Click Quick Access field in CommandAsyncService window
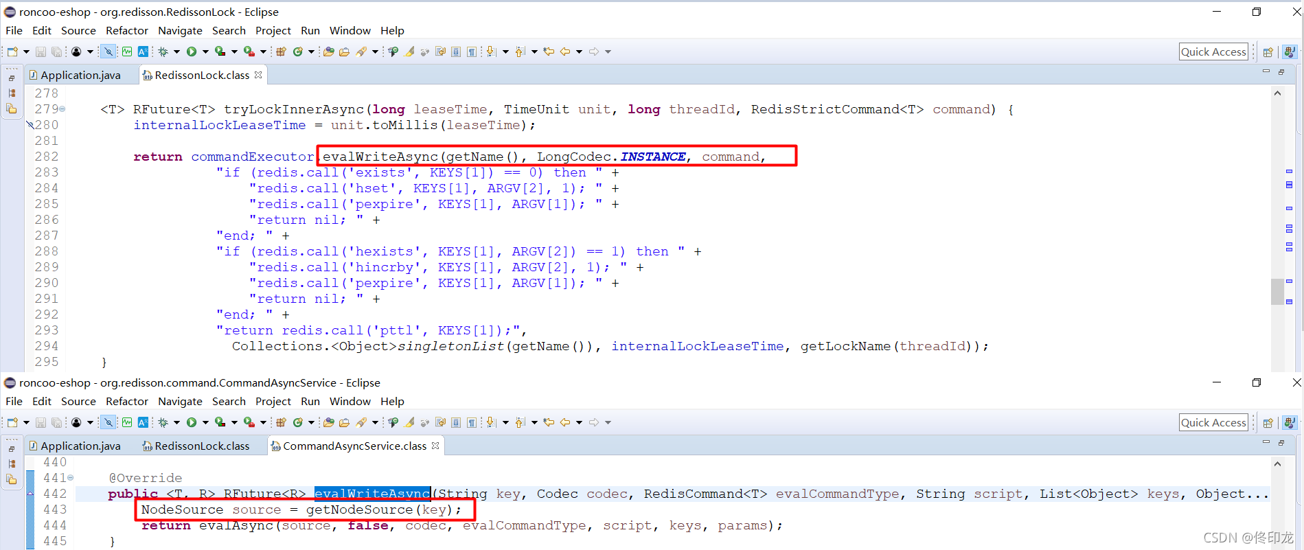The width and height of the screenshot is (1304, 550). 1213,422
